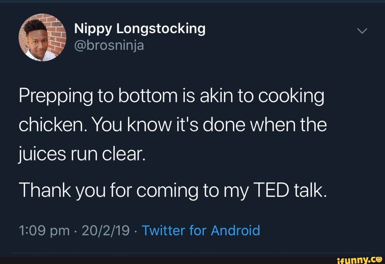Click Nippy Longstocking's profile picture
The height and width of the screenshot is (264, 385).
click(42, 37)
